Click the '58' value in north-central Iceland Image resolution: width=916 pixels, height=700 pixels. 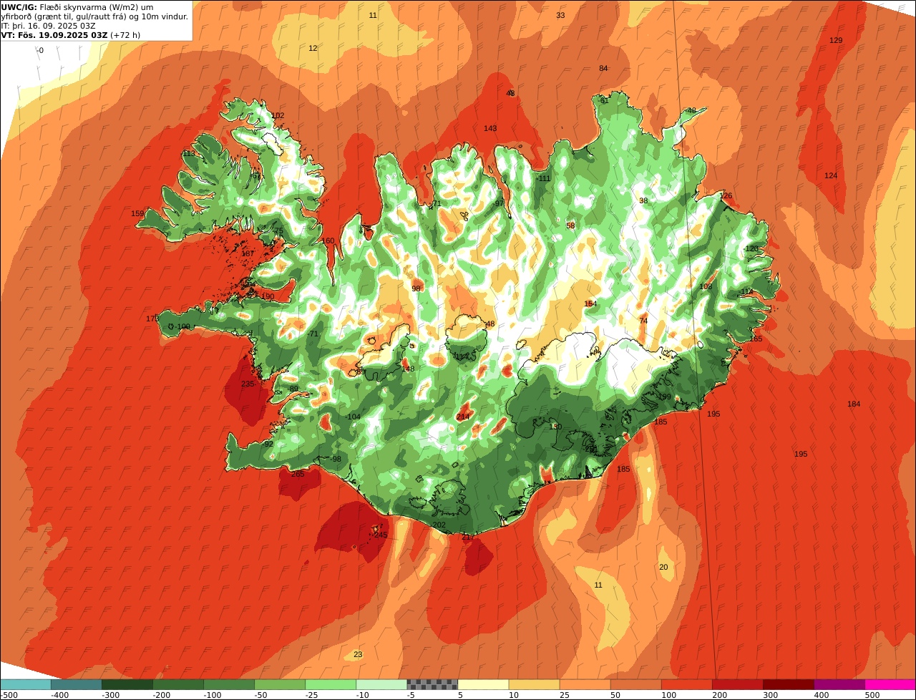pos(570,226)
